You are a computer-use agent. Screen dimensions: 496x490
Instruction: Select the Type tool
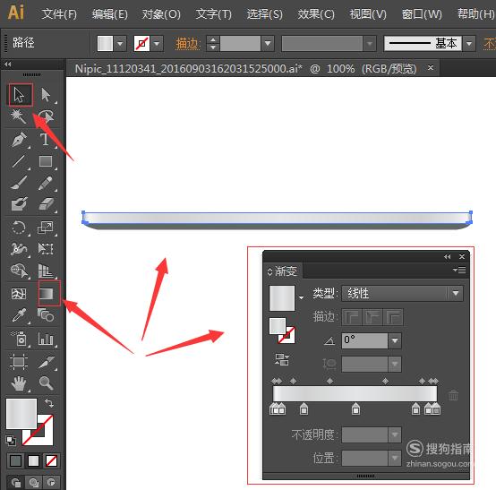point(46,140)
